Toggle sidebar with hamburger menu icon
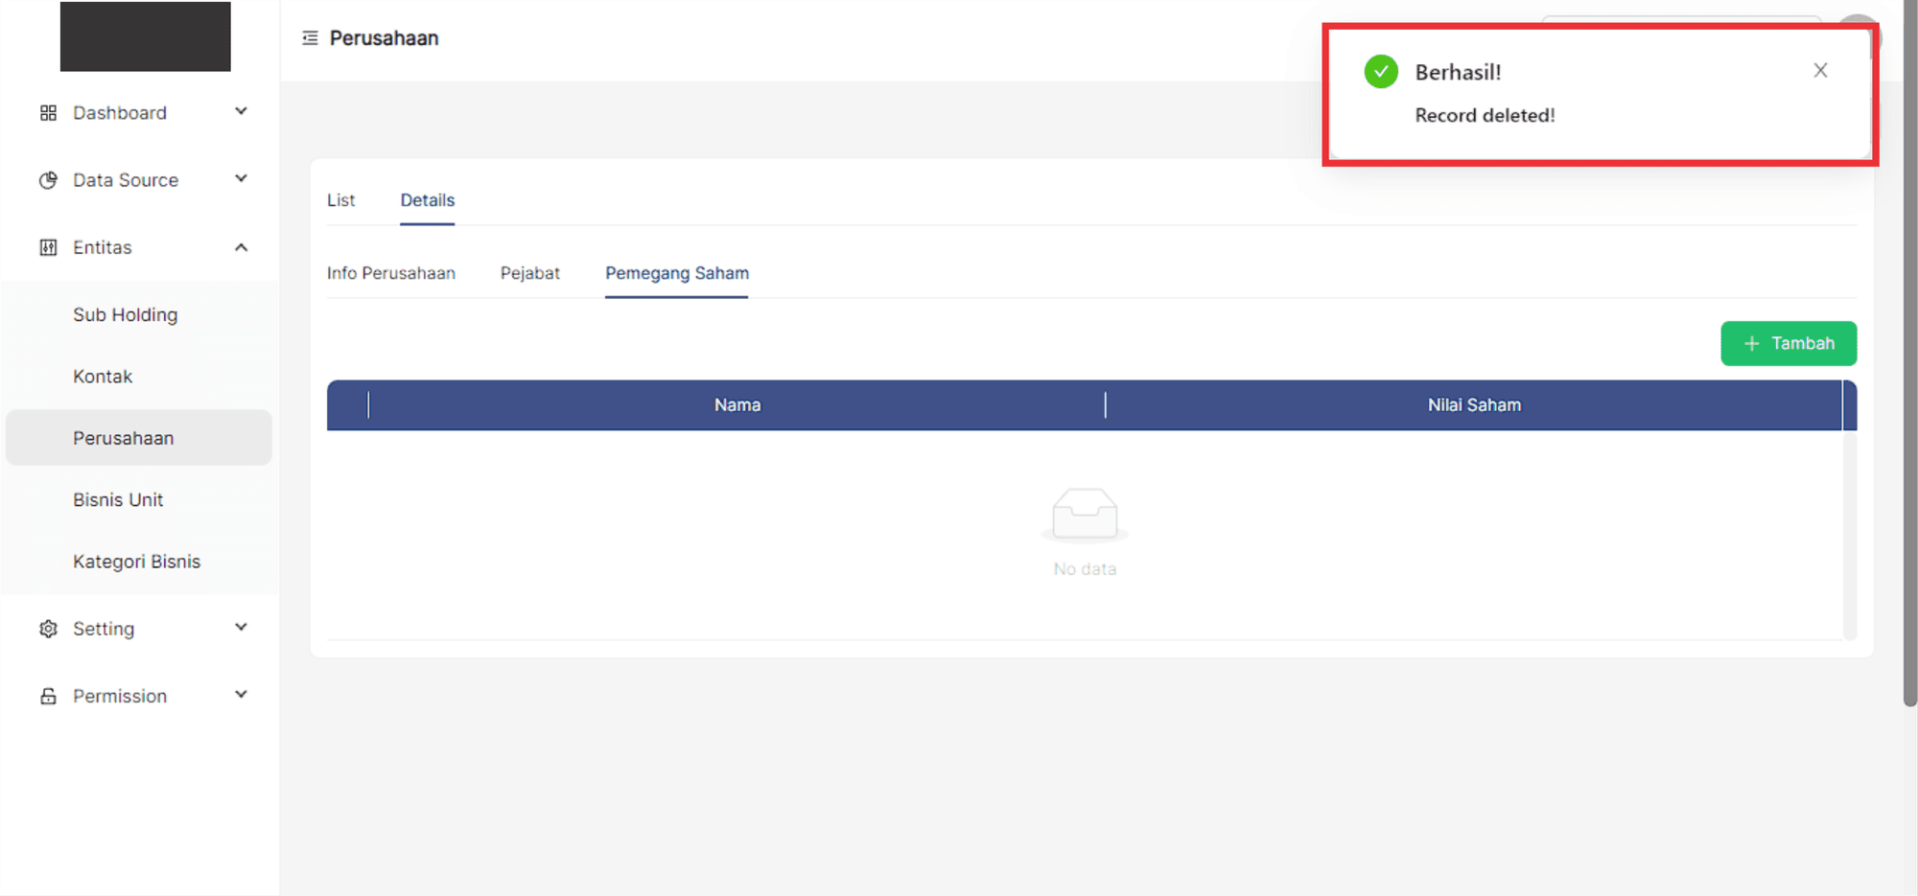1918x896 pixels. pyautogui.click(x=310, y=38)
